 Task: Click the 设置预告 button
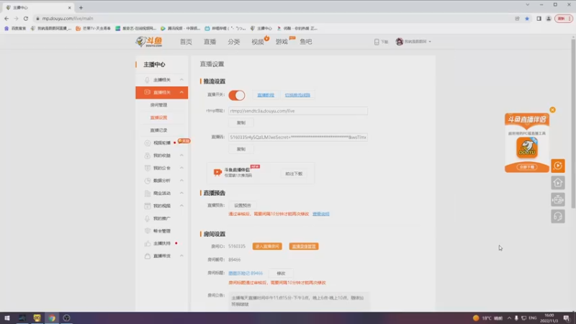point(243,205)
